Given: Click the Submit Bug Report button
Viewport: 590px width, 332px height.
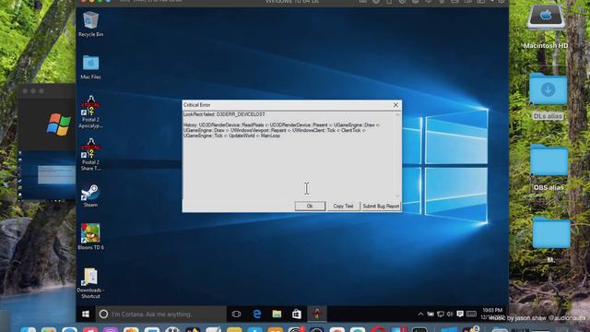Looking at the screenshot, I should (x=381, y=206).
